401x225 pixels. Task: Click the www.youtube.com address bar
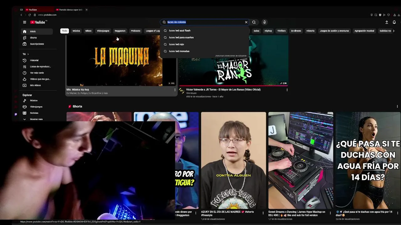(47, 15)
